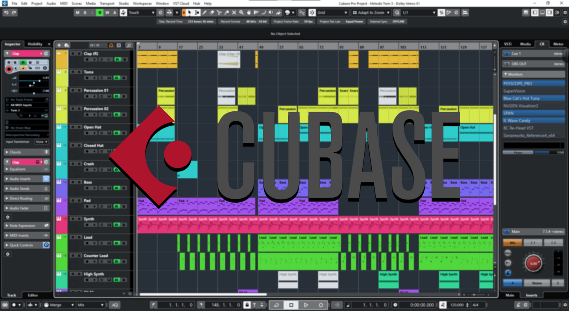Open the Grid snap type dropdown
The image size is (569, 311).
tap(333, 13)
